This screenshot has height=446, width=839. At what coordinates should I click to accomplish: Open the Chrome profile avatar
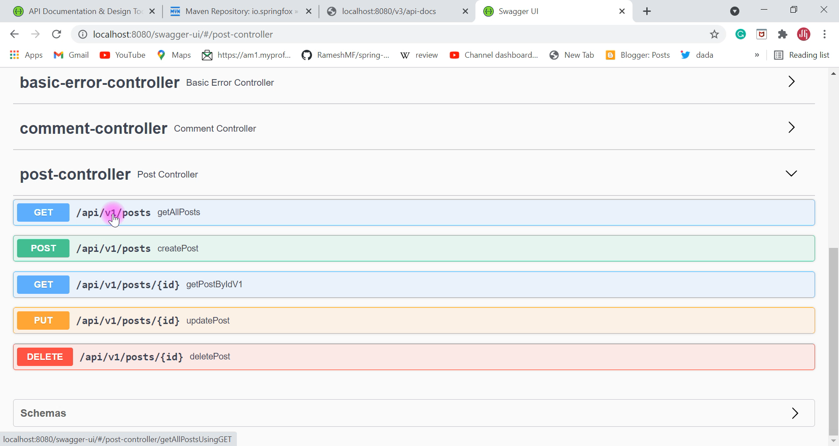click(804, 34)
